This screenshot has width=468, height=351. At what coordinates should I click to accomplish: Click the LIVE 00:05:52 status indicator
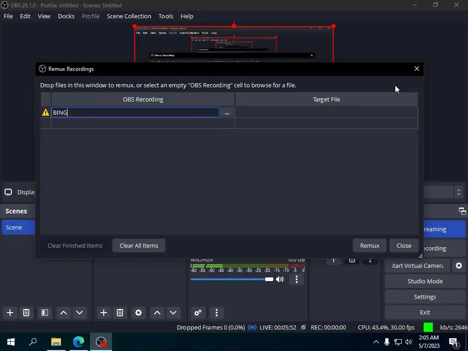(278, 327)
